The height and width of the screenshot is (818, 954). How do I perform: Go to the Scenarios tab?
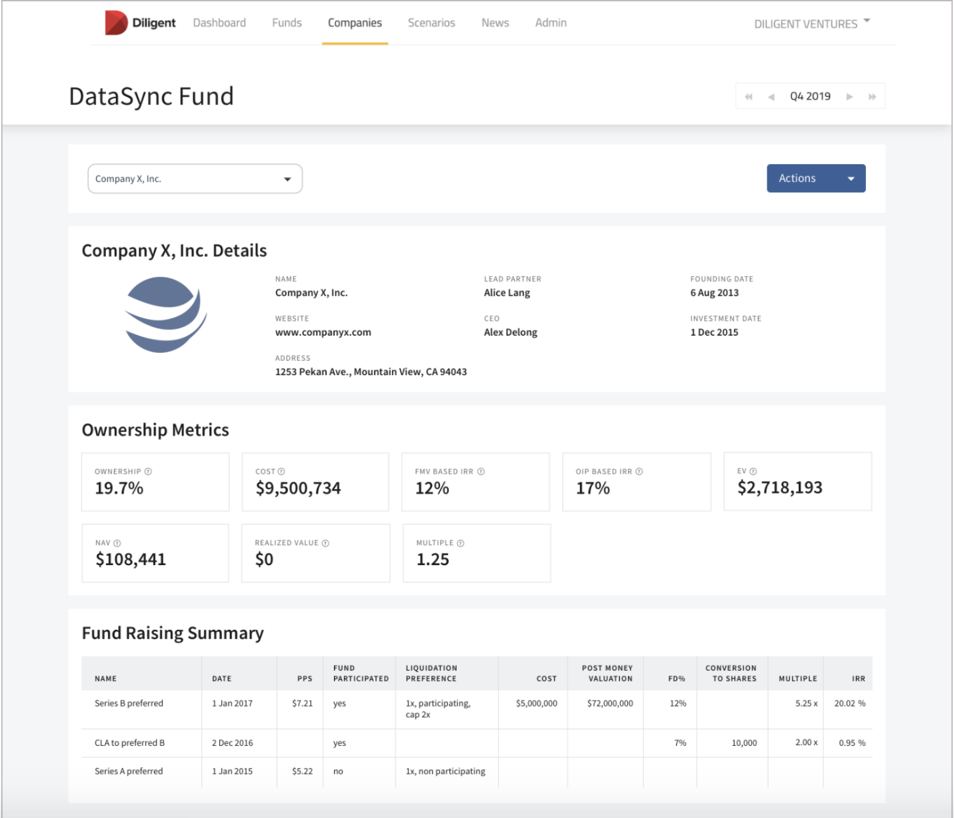[x=431, y=23]
